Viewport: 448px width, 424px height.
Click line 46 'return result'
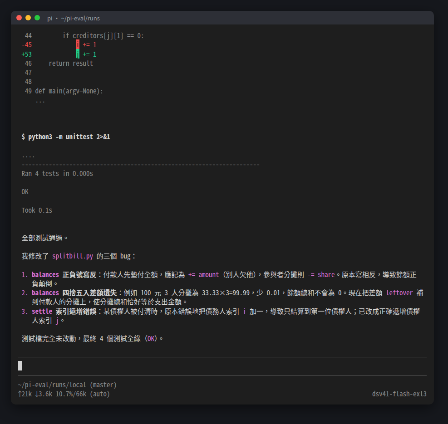pos(71,63)
